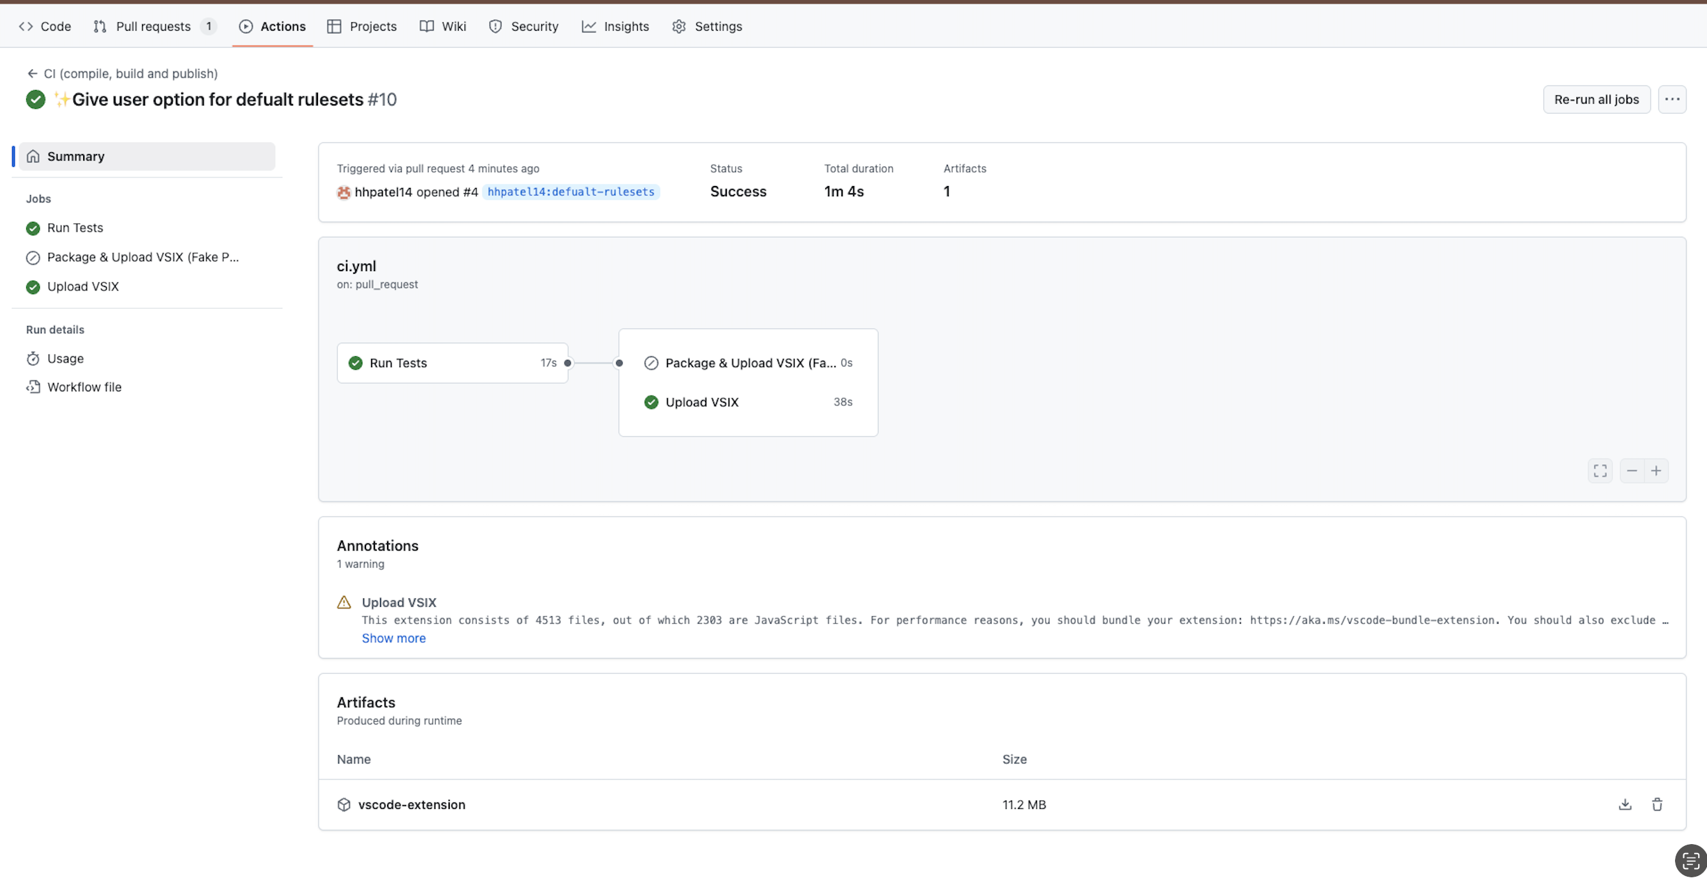Go back to CI workflow via arrow

point(32,74)
